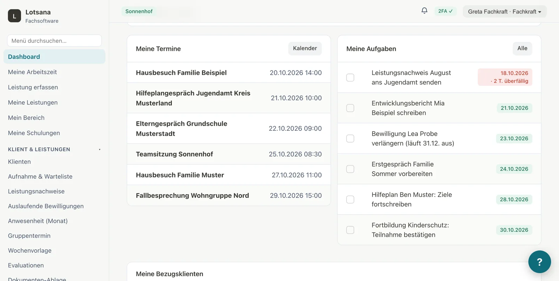Click the Alle tasks button
559x281 pixels.
click(522, 48)
